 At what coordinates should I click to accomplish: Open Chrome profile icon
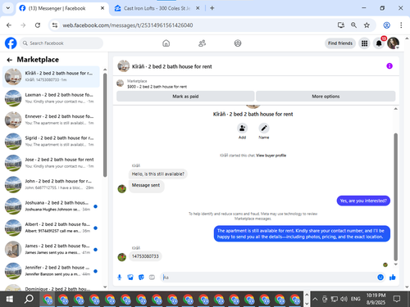pos(386,25)
